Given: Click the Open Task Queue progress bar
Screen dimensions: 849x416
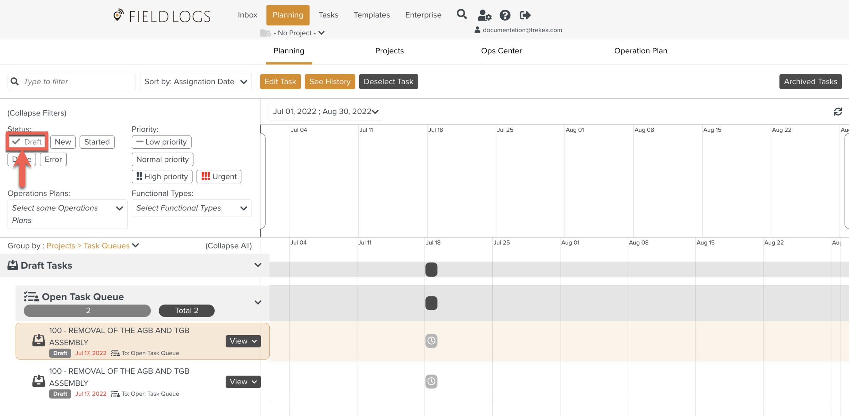Looking at the screenshot, I should point(87,311).
